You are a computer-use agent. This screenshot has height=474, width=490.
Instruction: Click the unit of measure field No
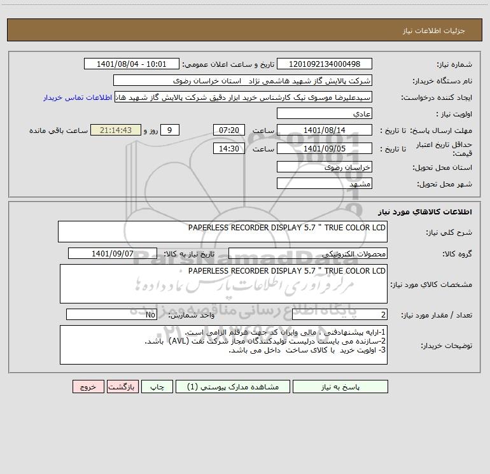click(111, 314)
